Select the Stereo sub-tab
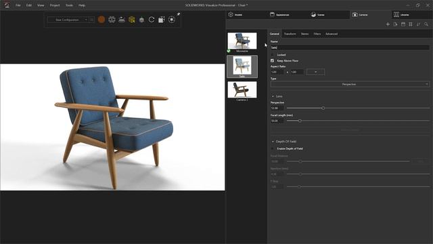 (x=304, y=34)
